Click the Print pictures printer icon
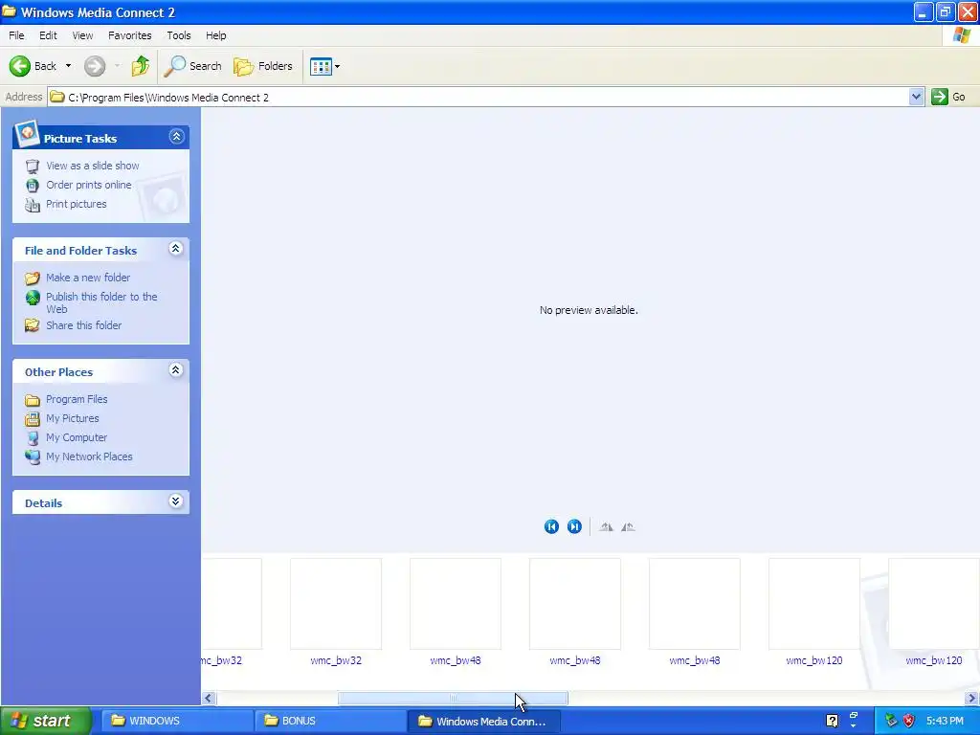This screenshot has height=735, width=980. click(32, 205)
